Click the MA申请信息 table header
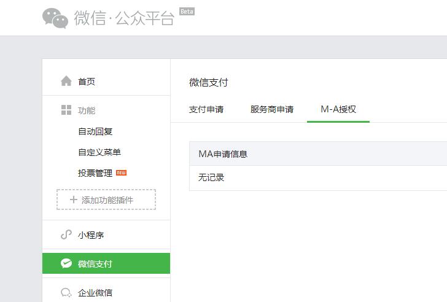This screenshot has height=302, width=447. pos(318,153)
